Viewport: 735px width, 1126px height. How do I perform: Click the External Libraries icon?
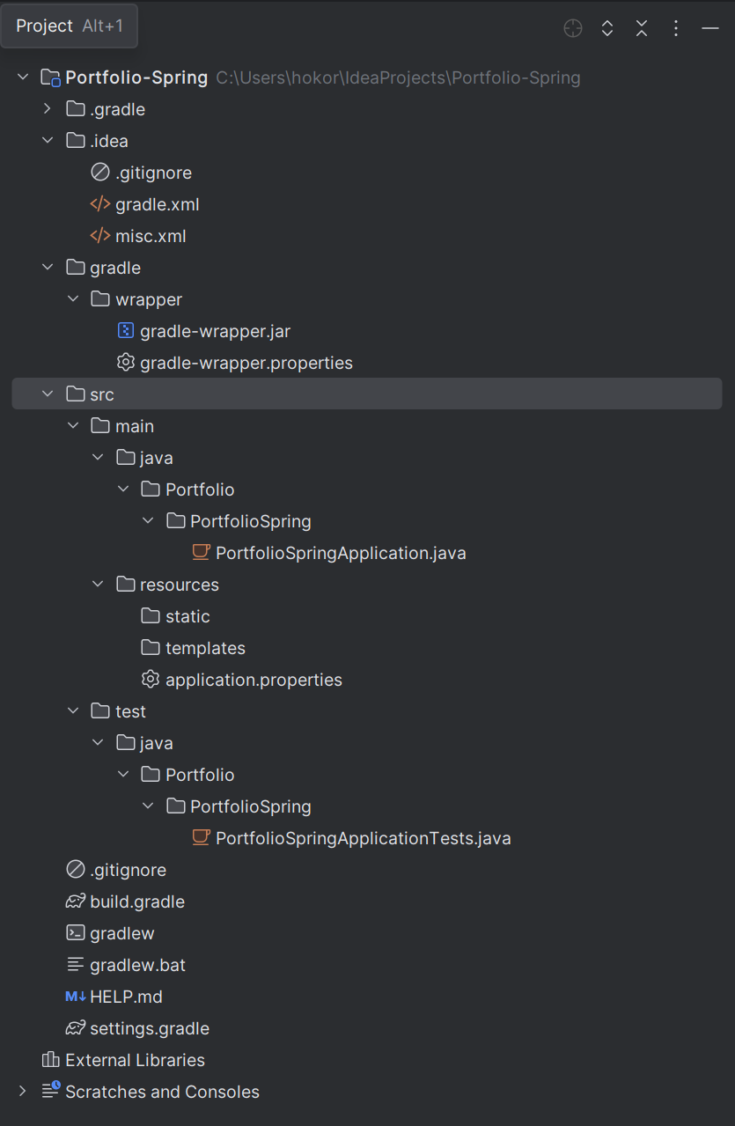click(x=51, y=1060)
